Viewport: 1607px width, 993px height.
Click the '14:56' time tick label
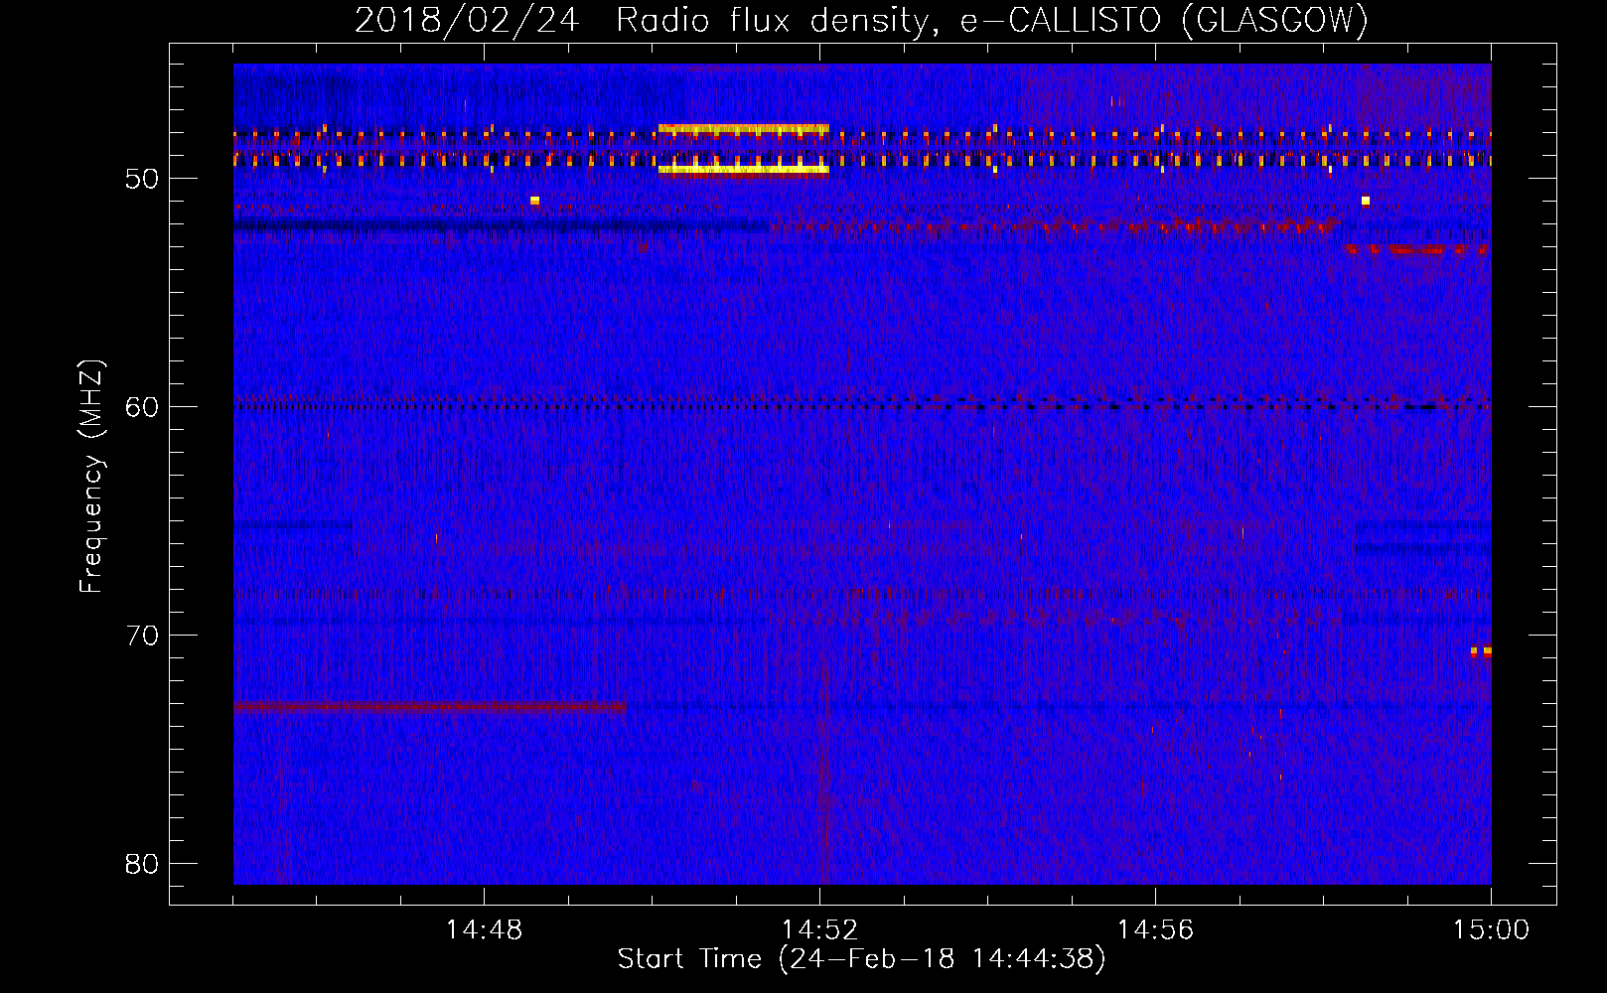click(x=1155, y=930)
